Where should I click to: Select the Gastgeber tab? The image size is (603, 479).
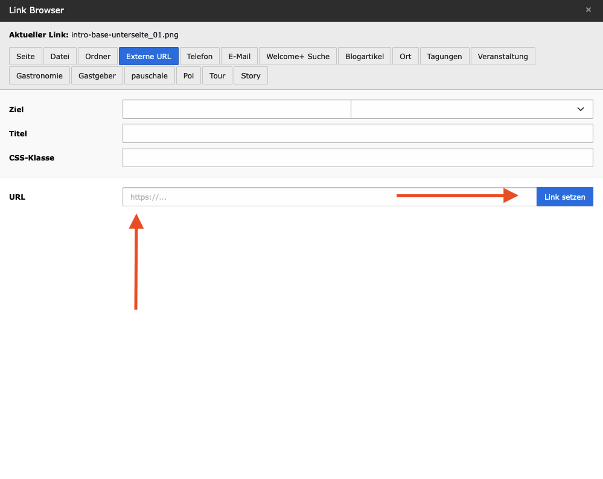point(97,75)
